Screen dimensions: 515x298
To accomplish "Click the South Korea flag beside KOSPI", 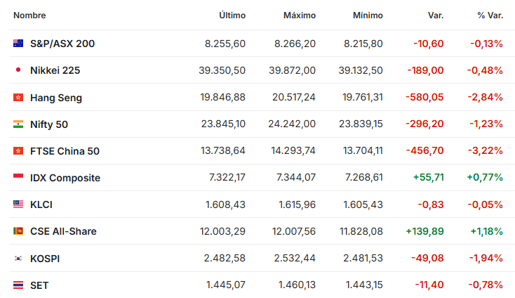I will (18, 258).
